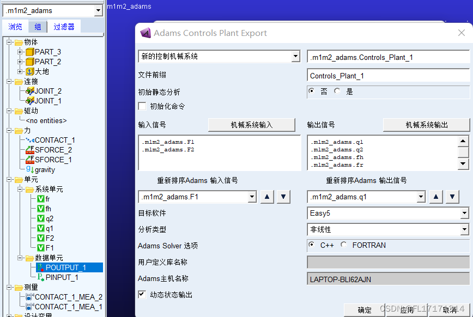Viewport: 473px width, 317px height.
Task: Select the q1 state variable icon
Action: click(x=41, y=228)
